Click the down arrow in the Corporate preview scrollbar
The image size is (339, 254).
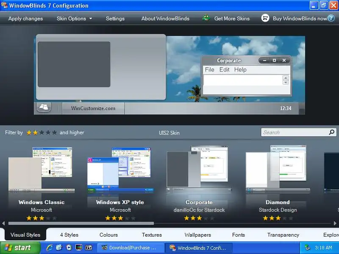pos(286,83)
